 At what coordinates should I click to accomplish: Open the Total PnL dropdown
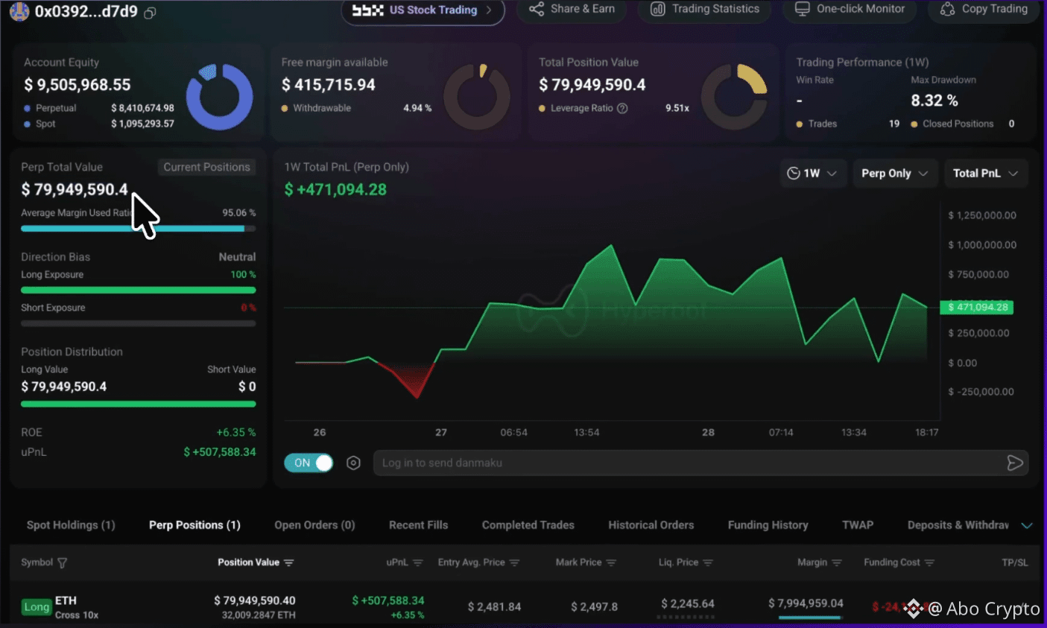[986, 174]
